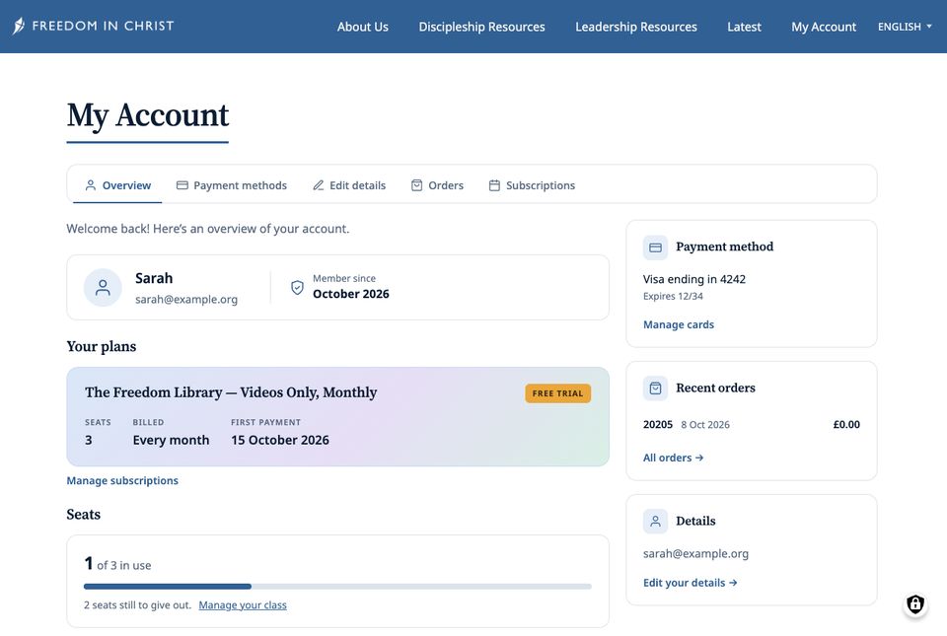The image size is (947, 636).
Task: Click the Welcome back overview message
Action: (208, 229)
